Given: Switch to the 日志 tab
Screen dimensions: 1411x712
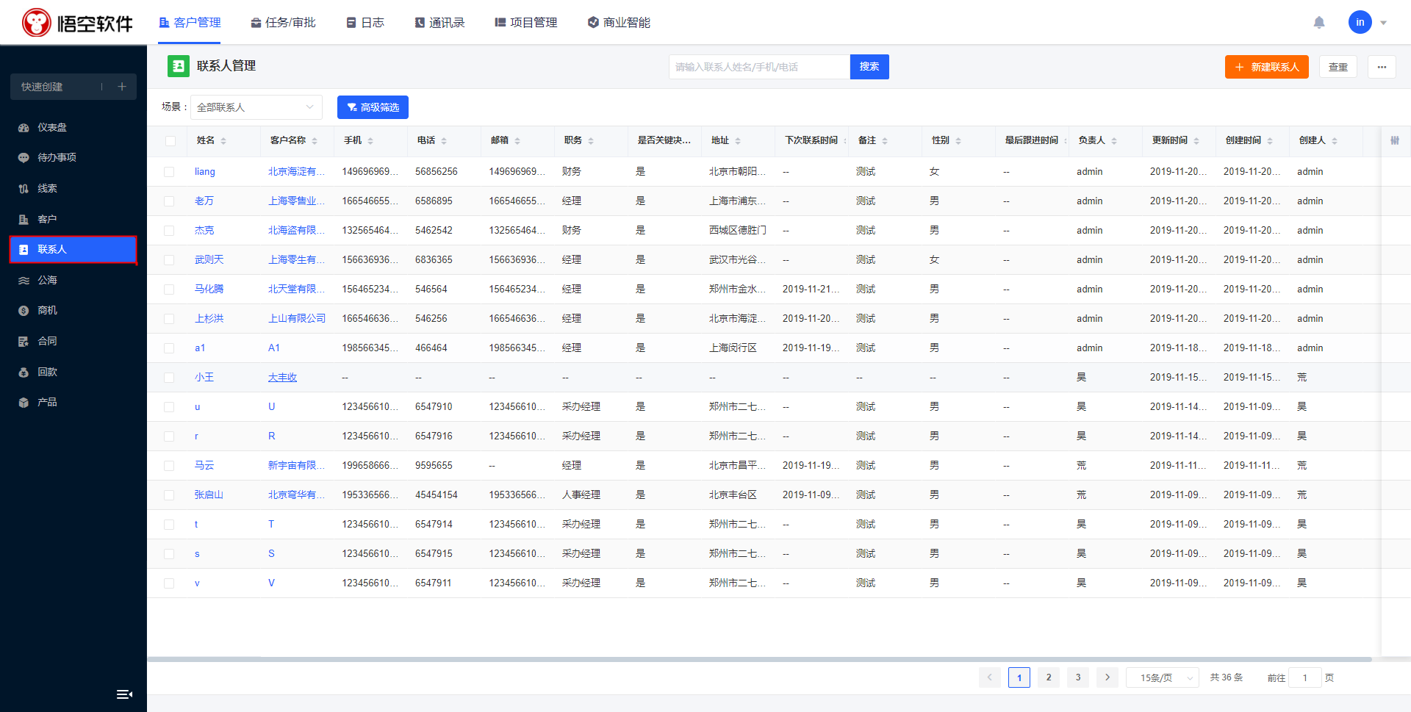Looking at the screenshot, I should (365, 23).
